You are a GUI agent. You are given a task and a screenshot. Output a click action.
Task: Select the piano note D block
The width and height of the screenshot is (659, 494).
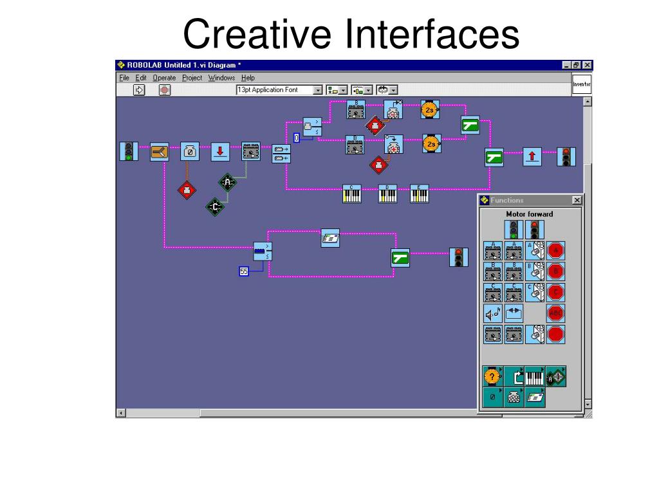click(387, 194)
